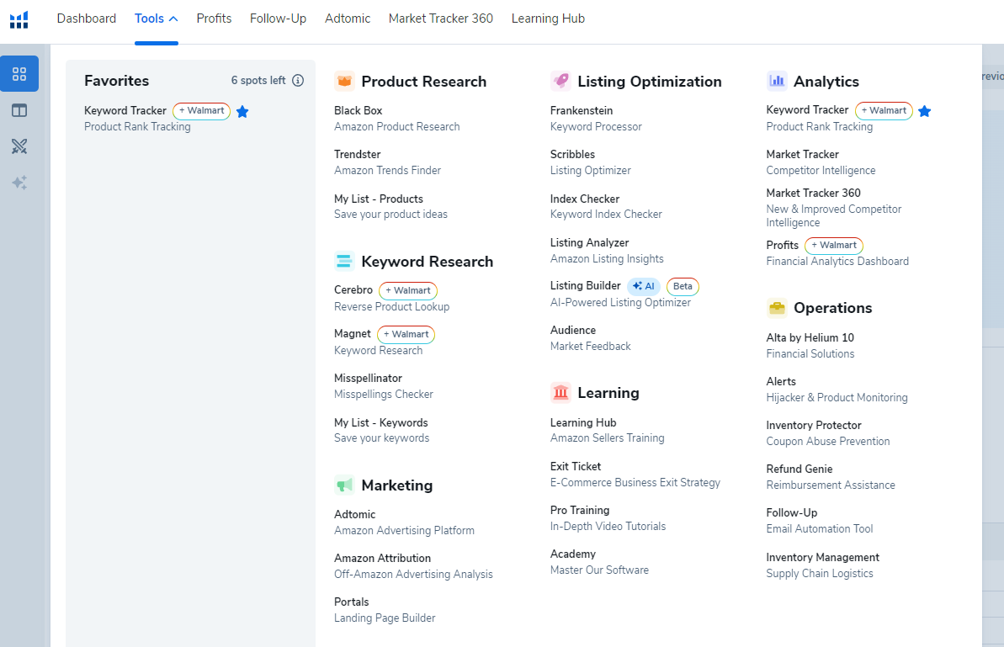
Task: Click the Analytics bar chart icon
Action: [x=777, y=82]
